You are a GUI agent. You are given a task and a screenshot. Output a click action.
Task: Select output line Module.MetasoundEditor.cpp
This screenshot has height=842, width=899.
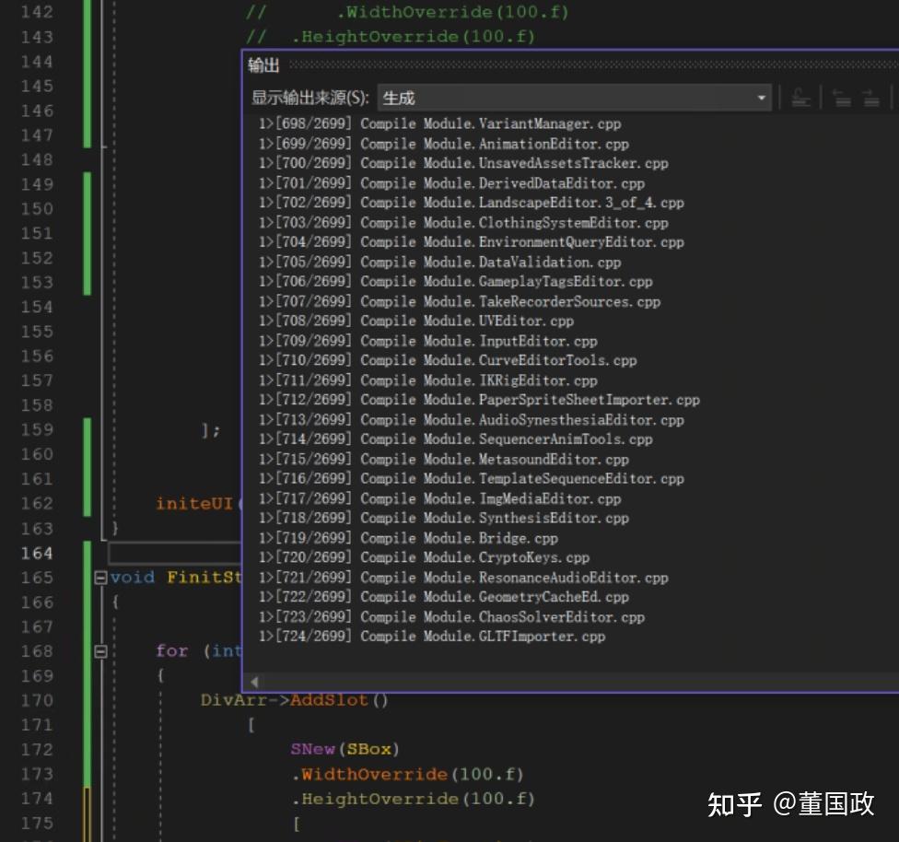444,460
